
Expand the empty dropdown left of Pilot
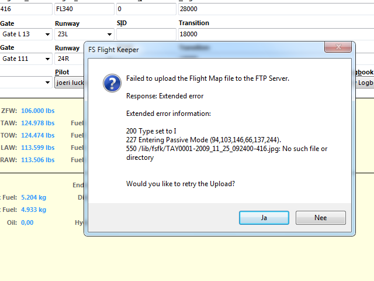(x=47, y=83)
